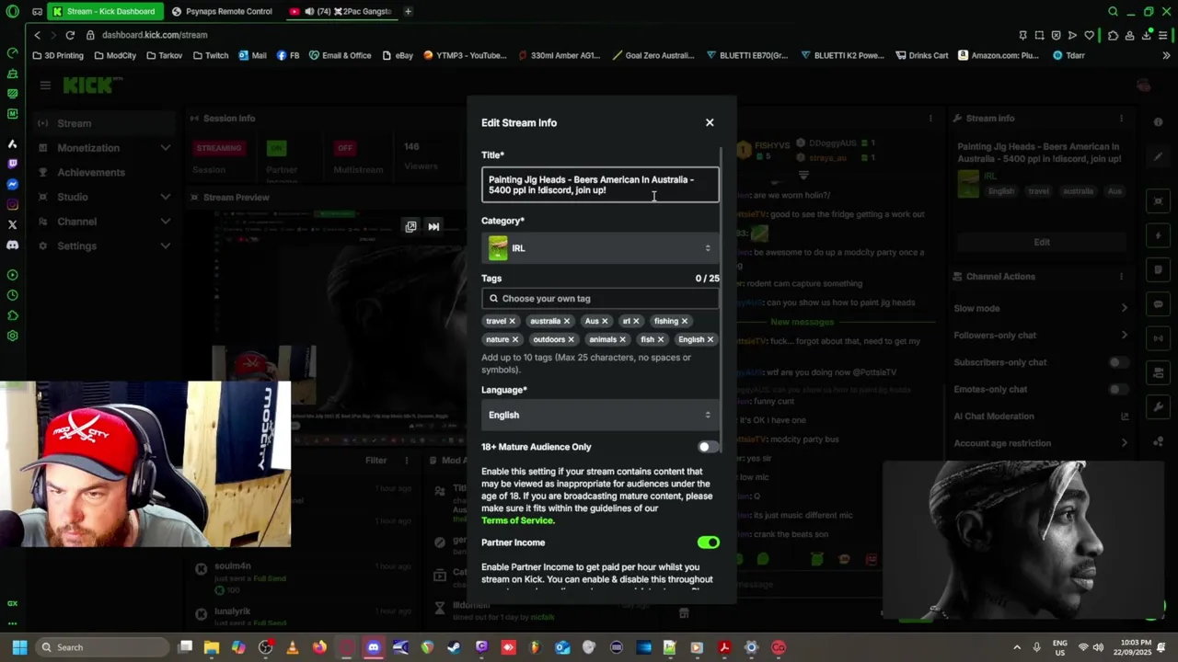1178x662 pixels.
Task: Remove the nature tag
Action: click(515, 339)
